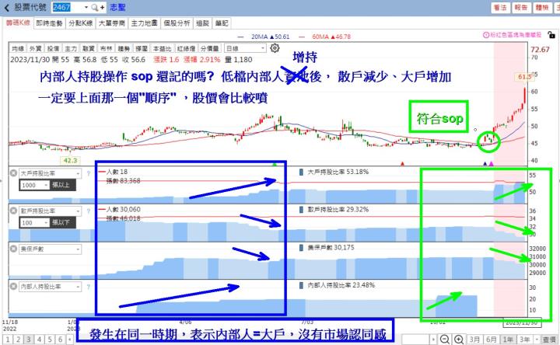
Task: Open the stock code 2467 dropdown arrow
Action: point(86,8)
